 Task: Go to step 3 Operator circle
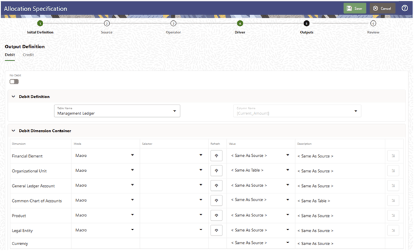[173, 24]
